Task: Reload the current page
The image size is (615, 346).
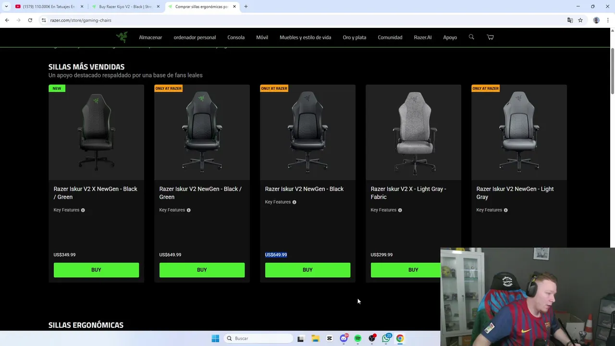Action: click(30, 20)
